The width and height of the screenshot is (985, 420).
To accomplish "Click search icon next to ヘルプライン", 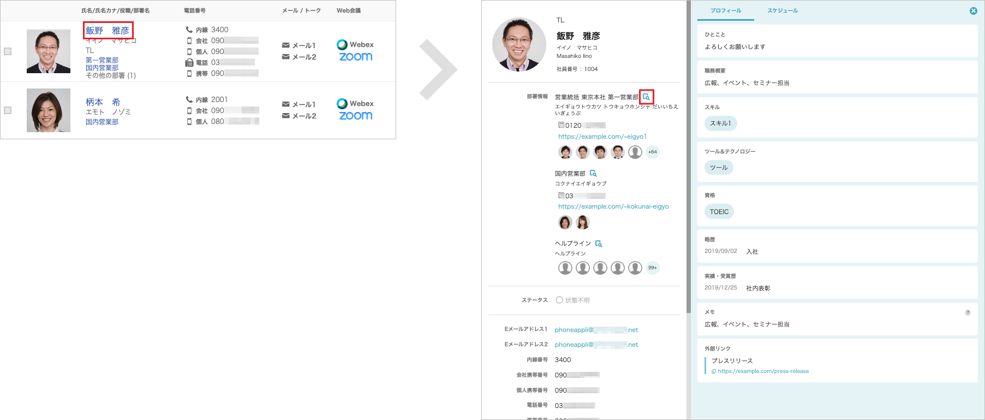I will [599, 244].
